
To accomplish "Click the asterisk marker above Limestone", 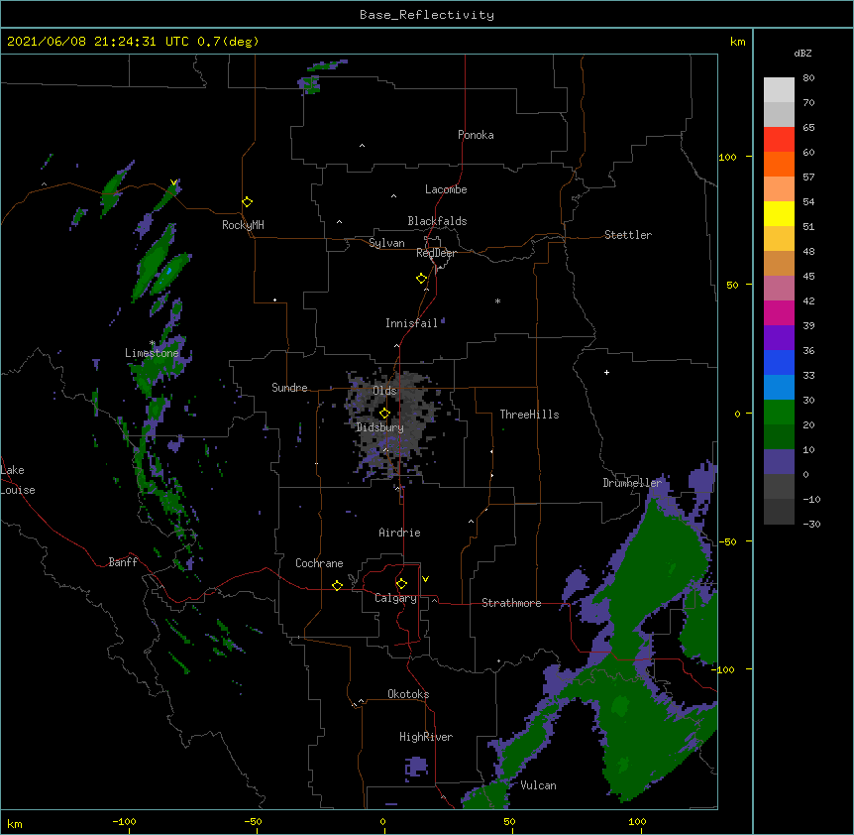I will [153, 343].
